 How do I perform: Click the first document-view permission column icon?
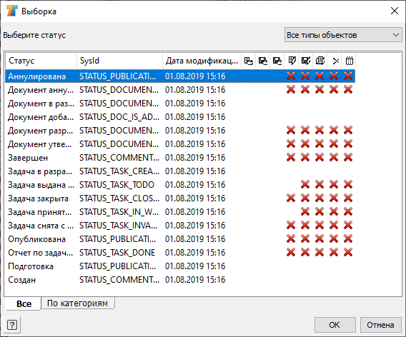[249, 61]
